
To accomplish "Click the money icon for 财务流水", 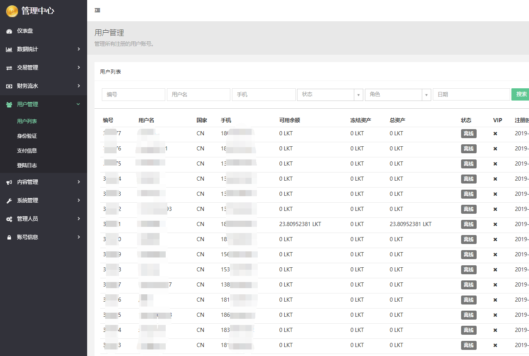I will pyautogui.click(x=9, y=86).
